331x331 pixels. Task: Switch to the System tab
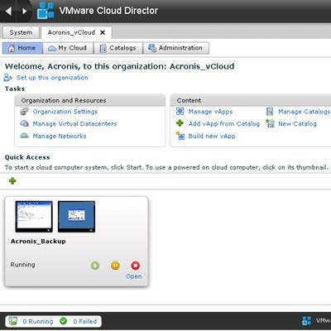pyautogui.click(x=21, y=32)
